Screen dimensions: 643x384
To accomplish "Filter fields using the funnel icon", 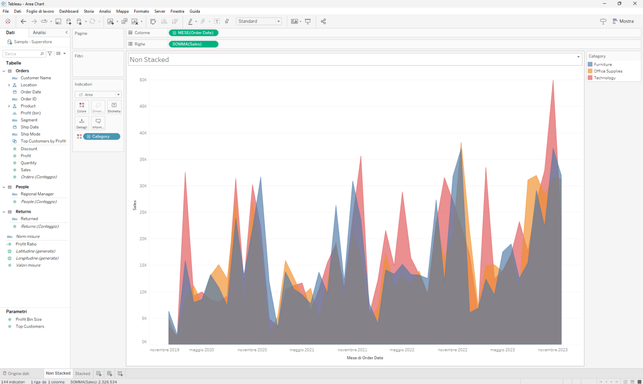I will click(x=50, y=53).
